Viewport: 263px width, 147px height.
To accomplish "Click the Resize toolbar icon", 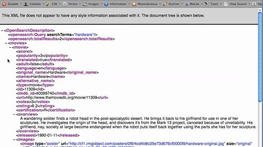I will point(187,4).
